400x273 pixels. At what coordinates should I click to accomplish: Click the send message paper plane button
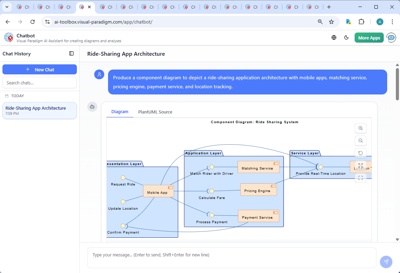[x=386, y=262]
